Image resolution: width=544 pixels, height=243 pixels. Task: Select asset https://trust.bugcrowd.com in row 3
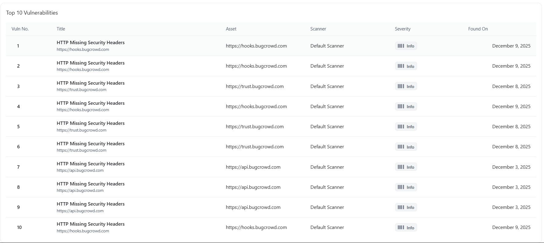(255, 86)
